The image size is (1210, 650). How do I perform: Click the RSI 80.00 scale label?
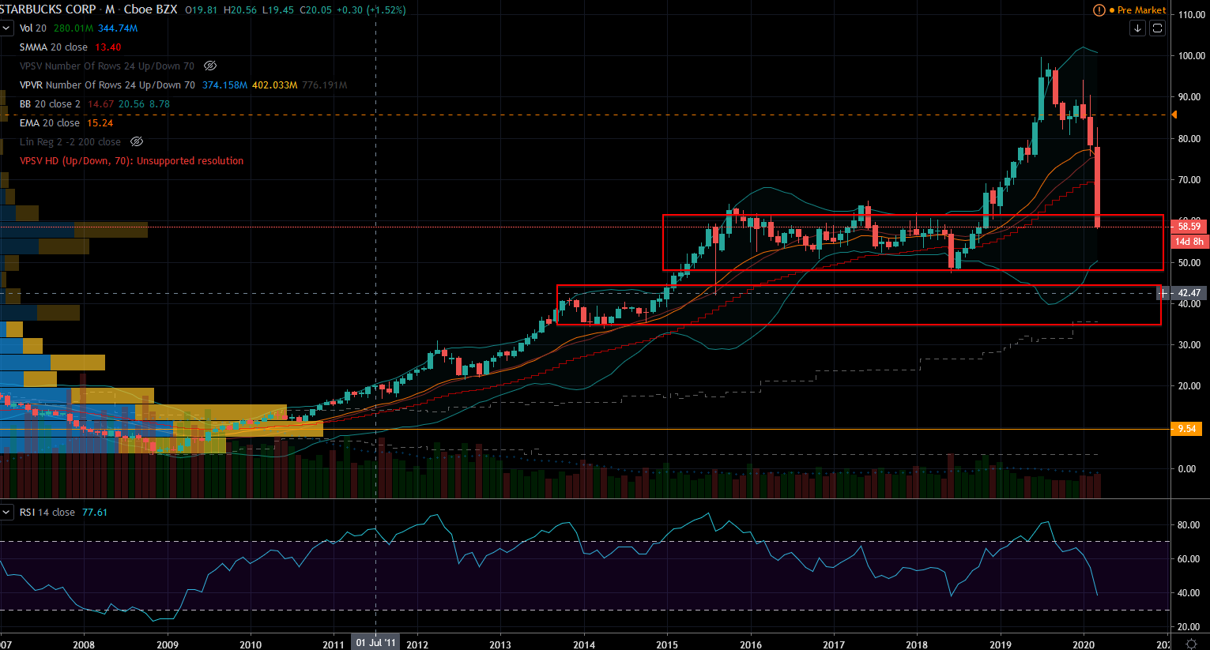(x=1189, y=525)
